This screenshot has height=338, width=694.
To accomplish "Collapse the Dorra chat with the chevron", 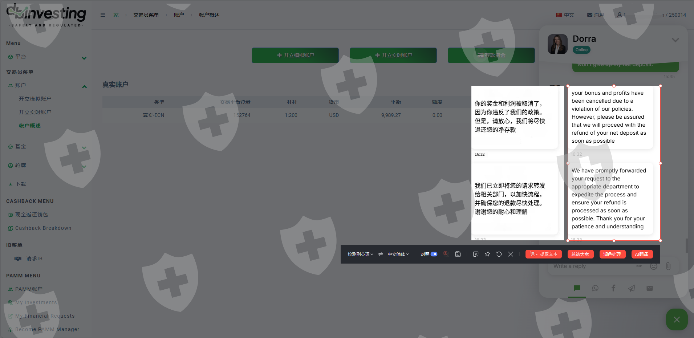I will [675, 40].
